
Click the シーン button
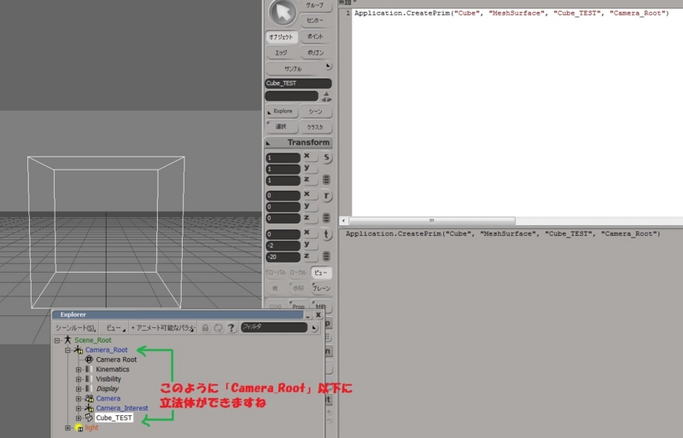(315, 112)
